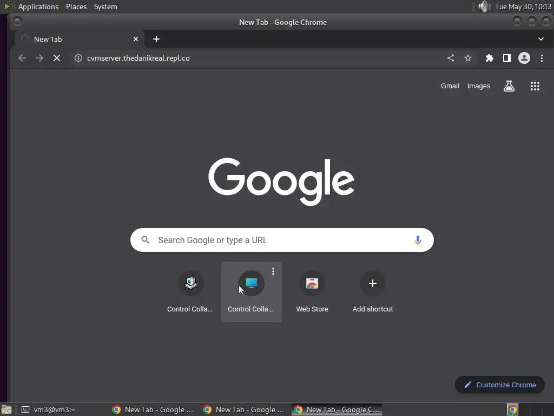Expand the tab search dropdown arrow
Viewport: 554px width, 416px height.
[541, 39]
